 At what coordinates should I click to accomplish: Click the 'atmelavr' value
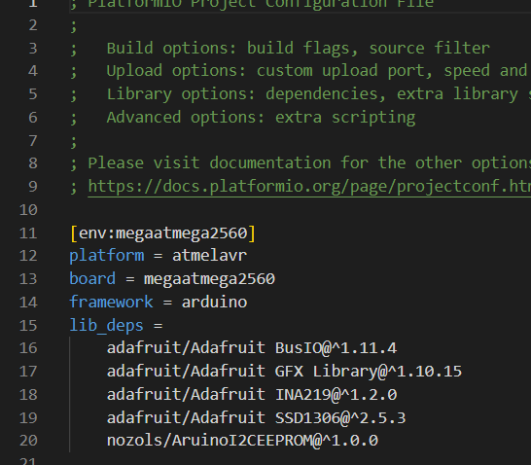coord(210,256)
